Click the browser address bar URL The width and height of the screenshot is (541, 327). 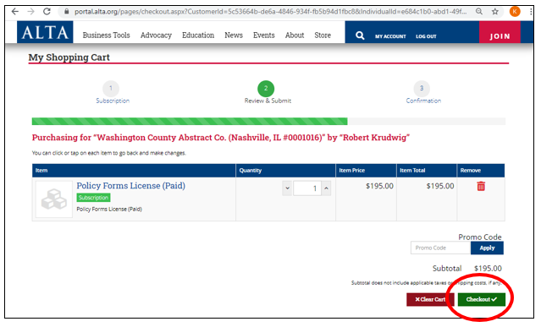pos(270,11)
